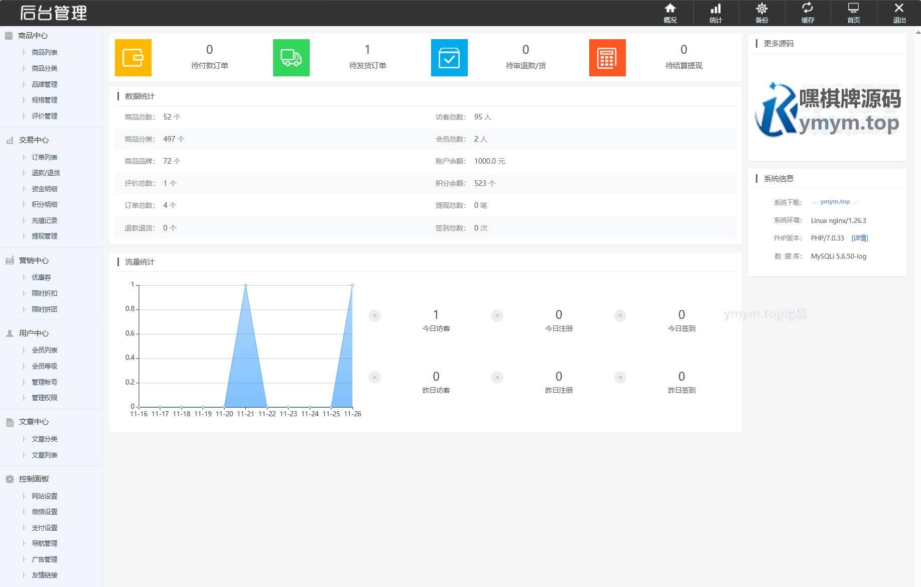Refresh cache with the 缓存 icon

tap(808, 8)
